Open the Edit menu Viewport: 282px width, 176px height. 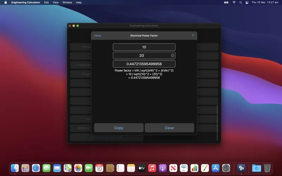click(46, 2)
